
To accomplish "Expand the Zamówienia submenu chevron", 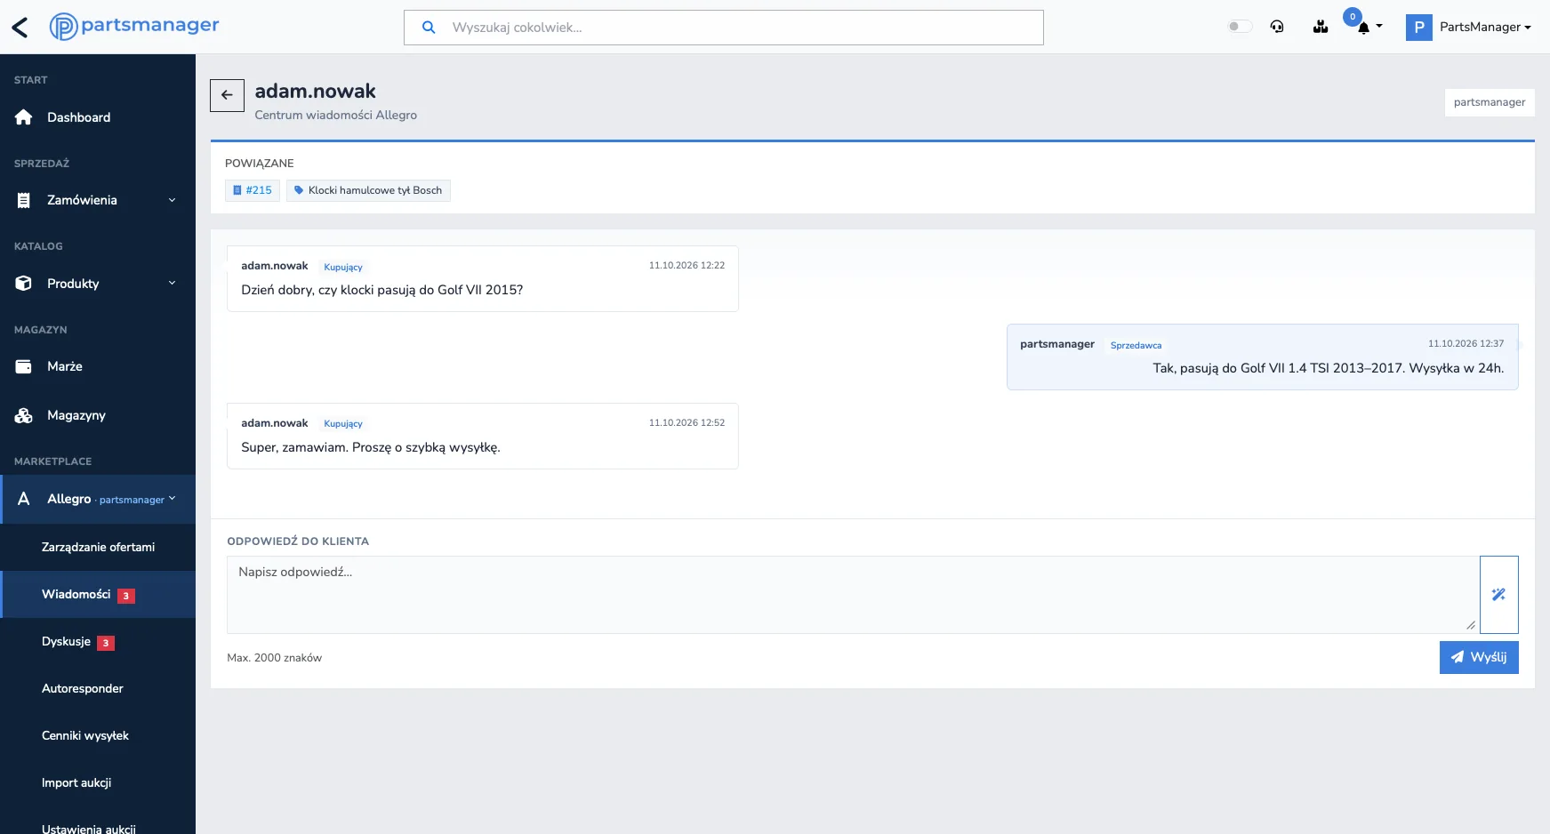I will pyautogui.click(x=173, y=200).
